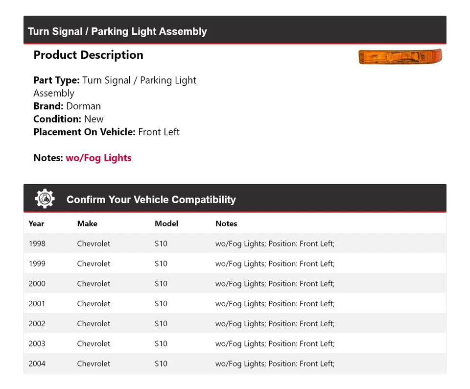Click the "Dorman" brand name
Screen dimensions: 470x389
point(83,106)
